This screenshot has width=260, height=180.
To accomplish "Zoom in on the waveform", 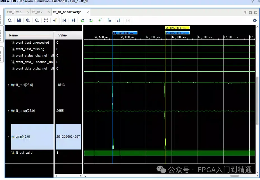I will pyautogui.click(x=28, y=20).
